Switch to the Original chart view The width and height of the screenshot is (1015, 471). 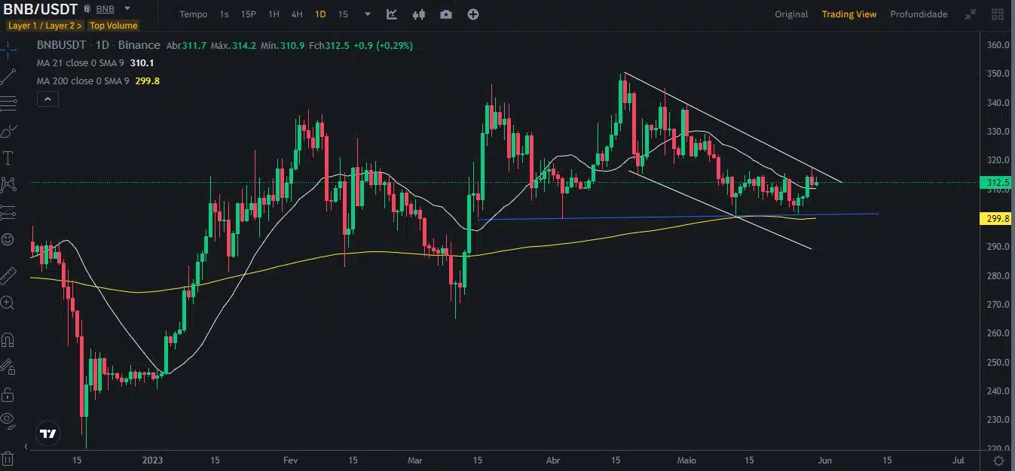(x=791, y=14)
